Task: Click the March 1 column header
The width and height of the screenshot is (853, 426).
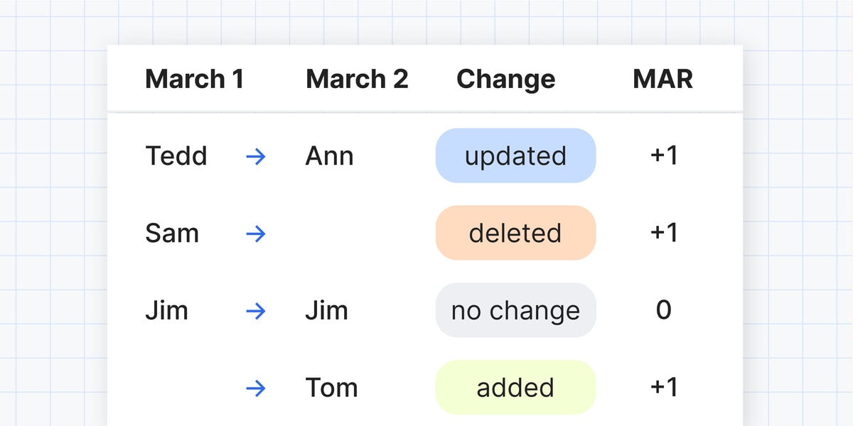Action: [194, 79]
